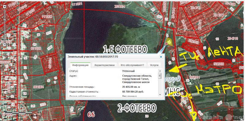This screenshot has width=245, height=121.
Task: Click the region number 66 label
Action: click(x=91, y=115)
